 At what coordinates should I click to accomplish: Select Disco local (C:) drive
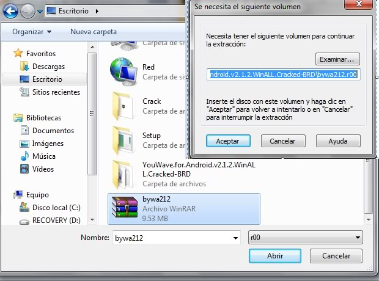[56, 208]
